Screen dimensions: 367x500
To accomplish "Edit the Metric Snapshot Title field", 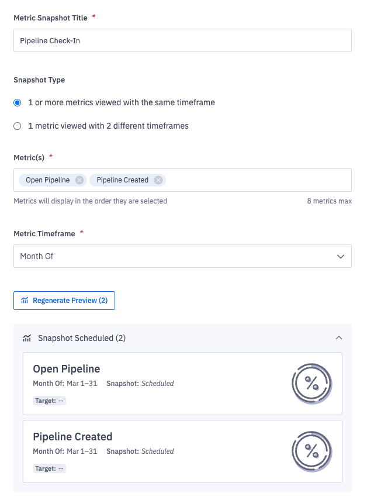I will (182, 41).
